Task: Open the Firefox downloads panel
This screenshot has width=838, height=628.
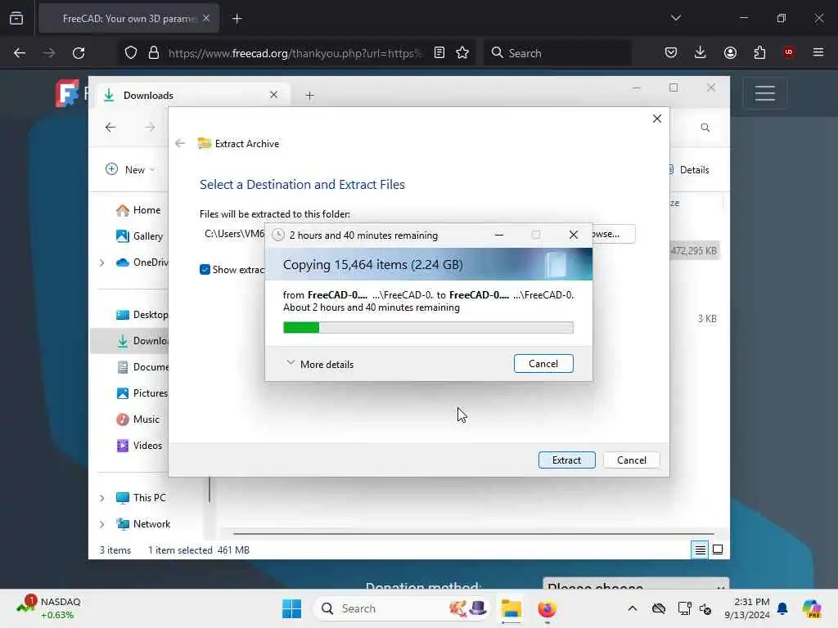Action: (x=701, y=53)
